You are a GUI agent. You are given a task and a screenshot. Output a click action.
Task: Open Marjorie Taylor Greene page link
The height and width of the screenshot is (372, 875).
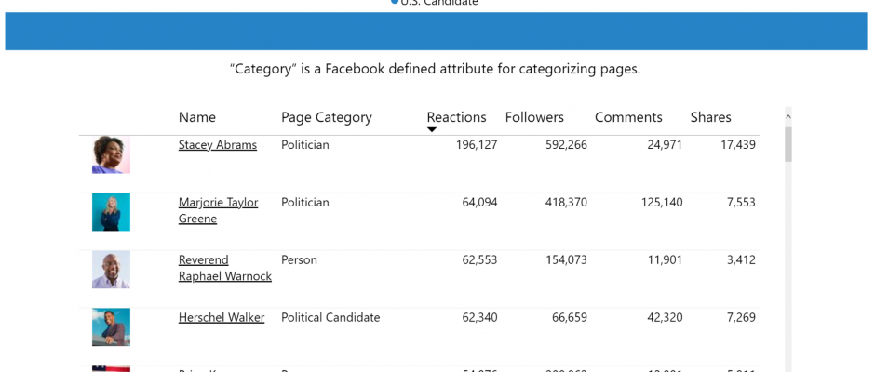point(218,210)
